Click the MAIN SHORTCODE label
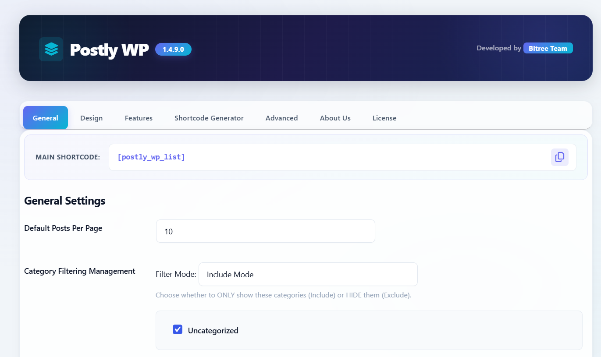Viewport: 601px width, 357px height. (68, 157)
